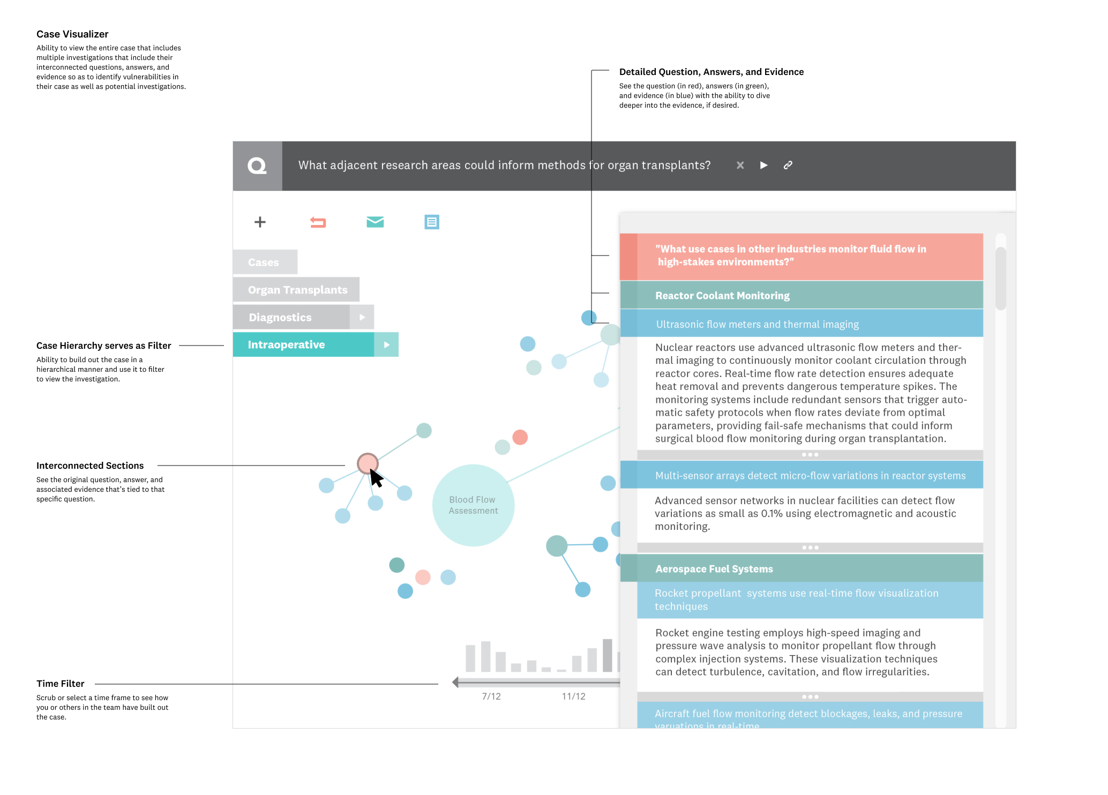
Task: Open the blue document notes icon
Action: click(x=432, y=222)
